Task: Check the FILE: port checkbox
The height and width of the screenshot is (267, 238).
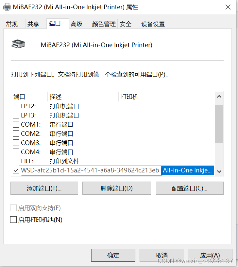Action: click(x=16, y=161)
